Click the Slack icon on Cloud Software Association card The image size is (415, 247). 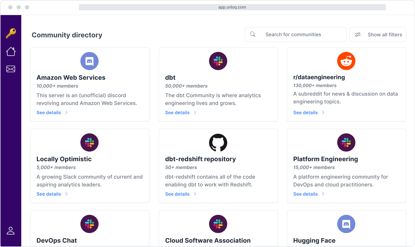(218, 224)
